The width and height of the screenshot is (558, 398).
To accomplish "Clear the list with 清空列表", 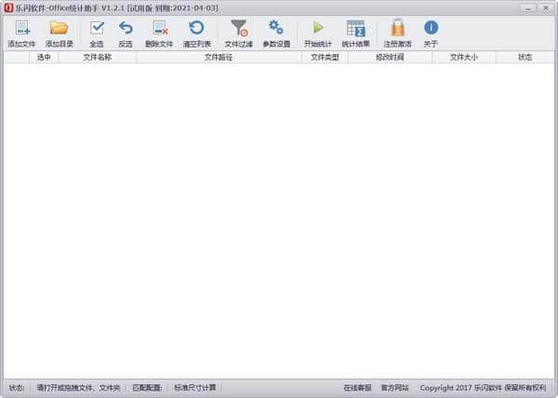I will coord(196,33).
